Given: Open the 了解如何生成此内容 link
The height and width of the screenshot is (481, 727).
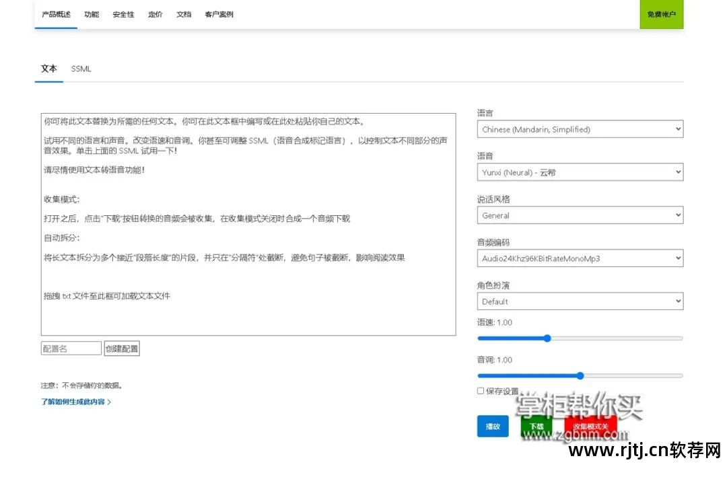Looking at the screenshot, I should (x=75, y=402).
